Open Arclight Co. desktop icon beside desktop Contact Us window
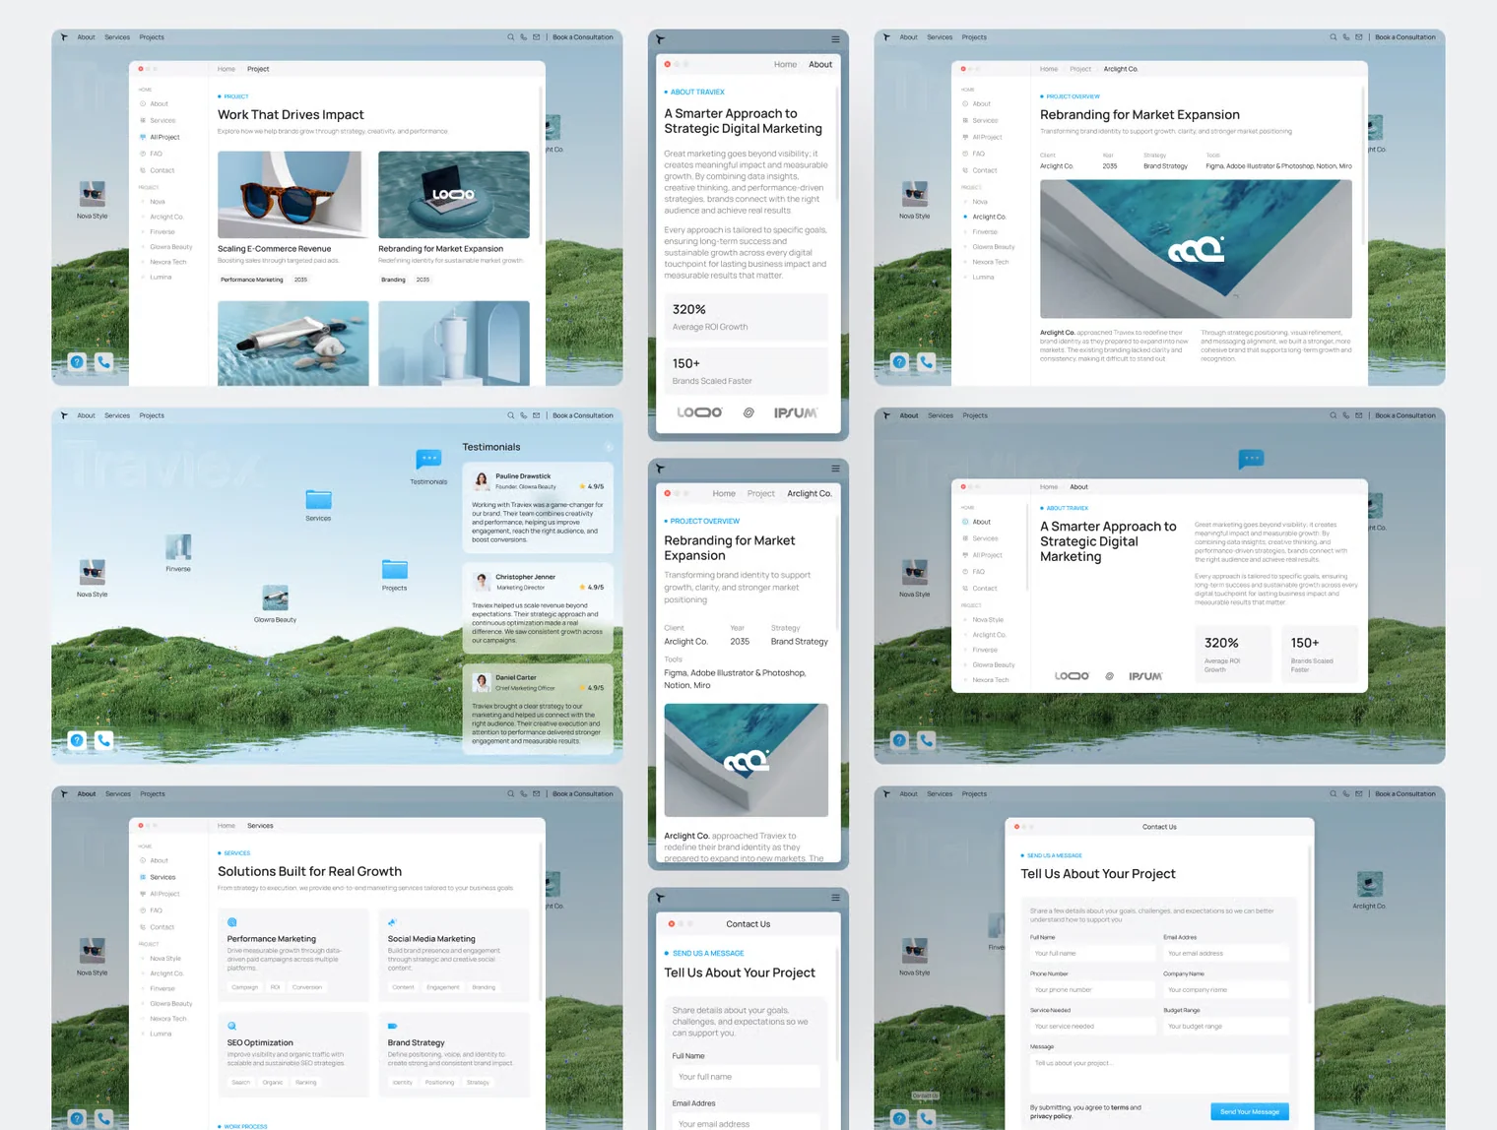Viewport: 1497px width, 1130px height. point(1369,884)
